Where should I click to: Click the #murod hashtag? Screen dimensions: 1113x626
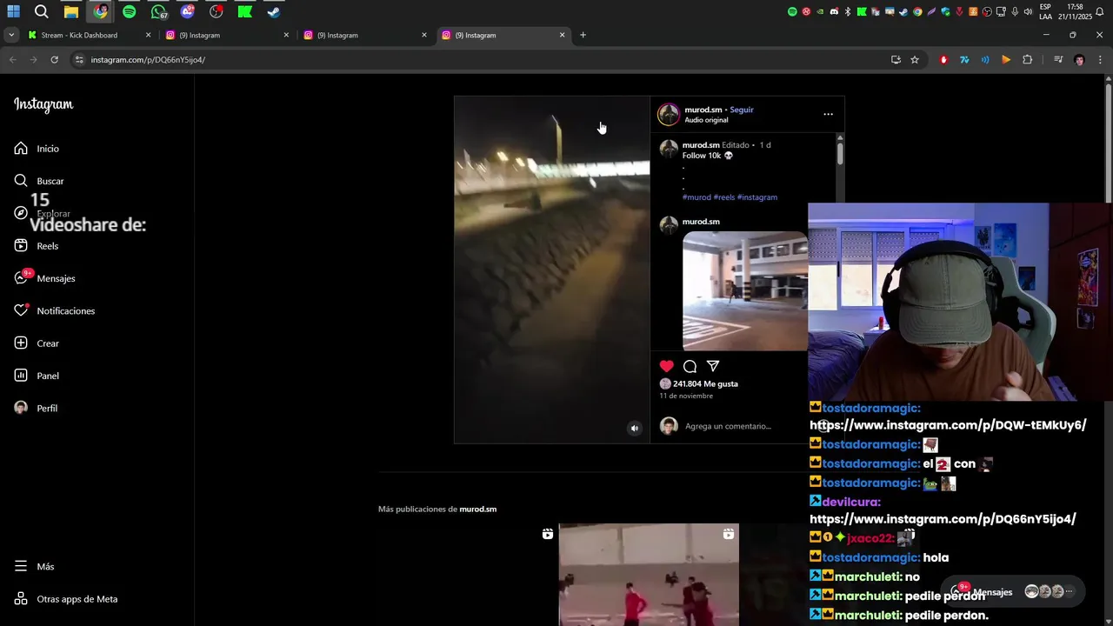pos(696,197)
